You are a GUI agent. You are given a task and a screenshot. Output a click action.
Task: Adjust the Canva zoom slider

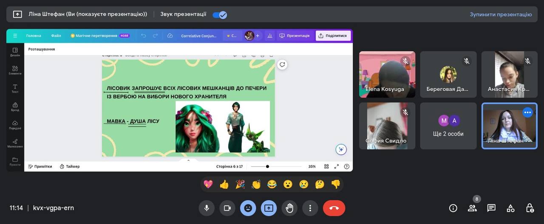(x=267, y=166)
